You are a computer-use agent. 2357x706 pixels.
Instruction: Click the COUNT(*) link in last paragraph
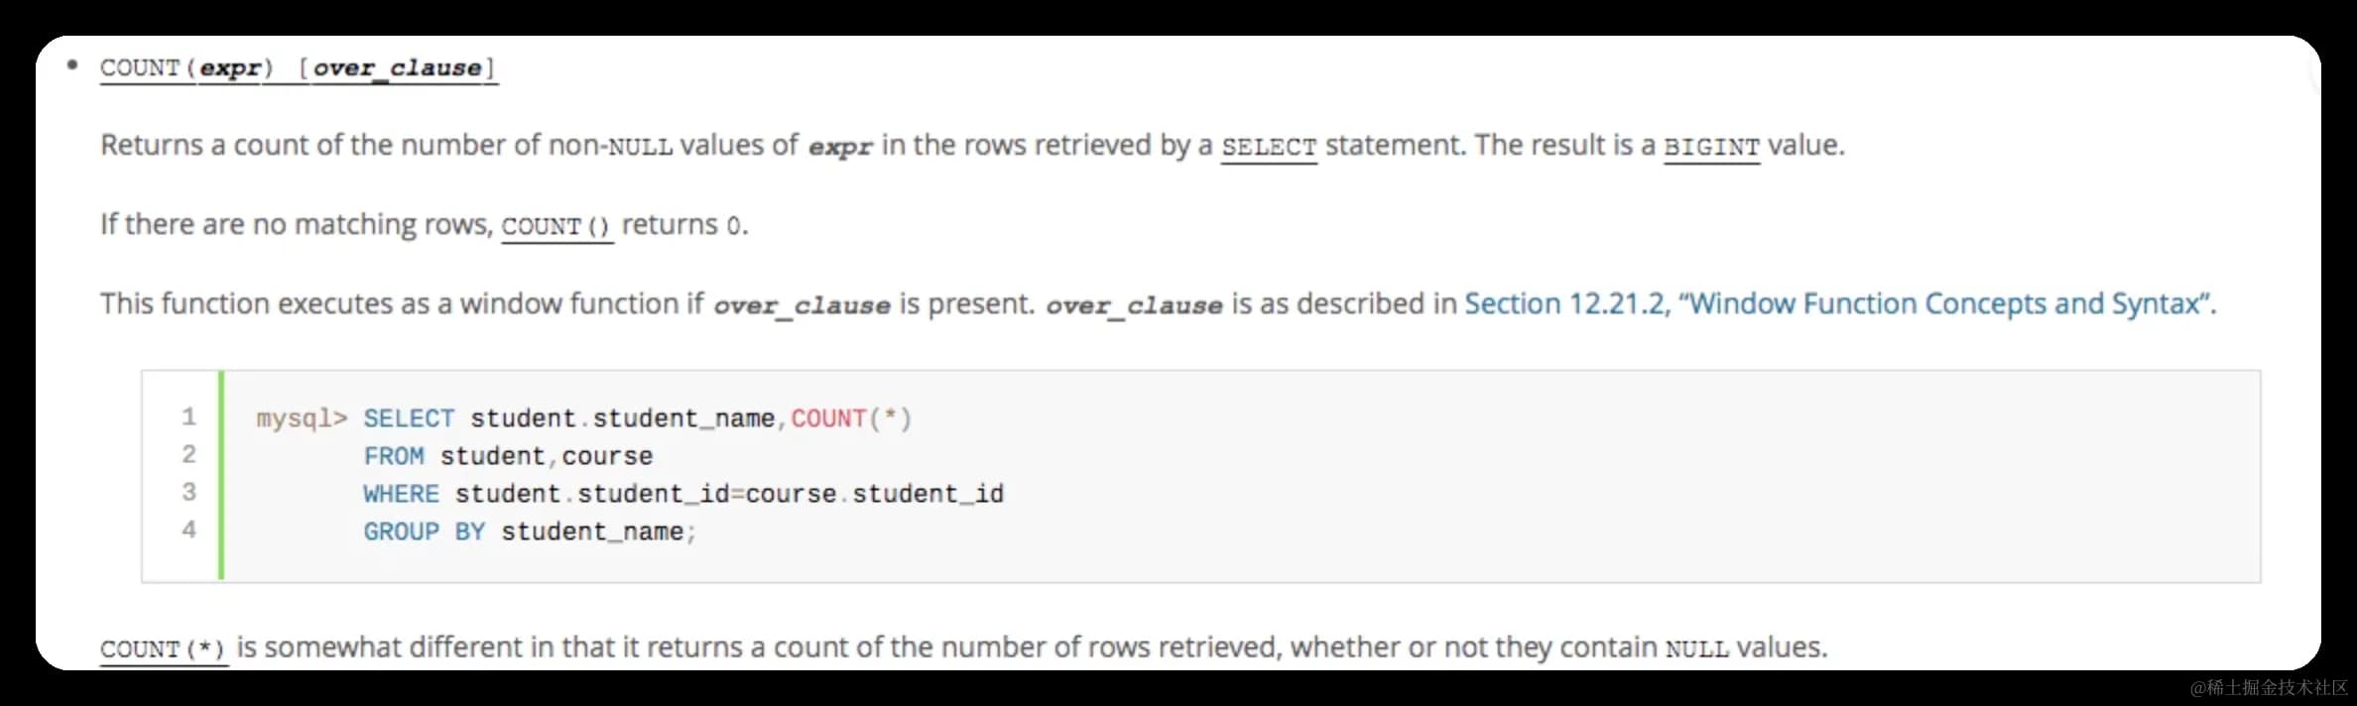pyautogui.click(x=164, y=649)
